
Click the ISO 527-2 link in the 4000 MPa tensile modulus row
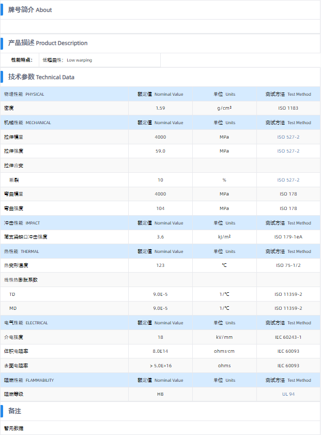288,137
